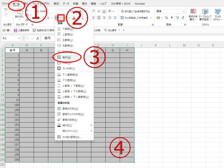Apply top vertical alignment to cells

coord(94,11)
